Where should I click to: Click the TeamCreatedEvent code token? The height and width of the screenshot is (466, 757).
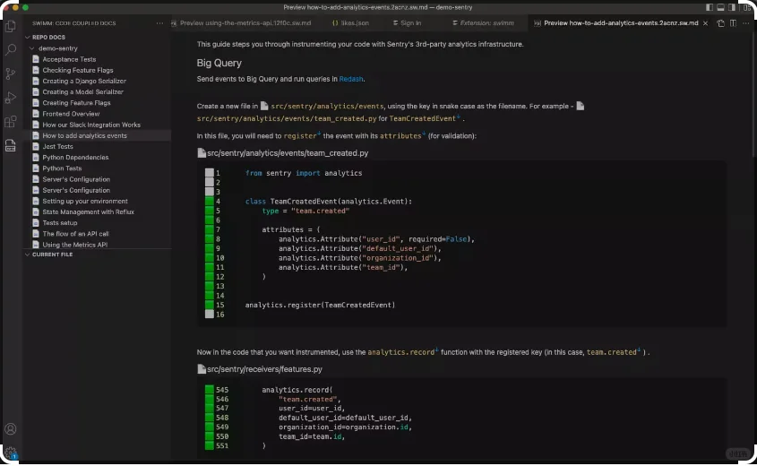(x=423, y=119)
